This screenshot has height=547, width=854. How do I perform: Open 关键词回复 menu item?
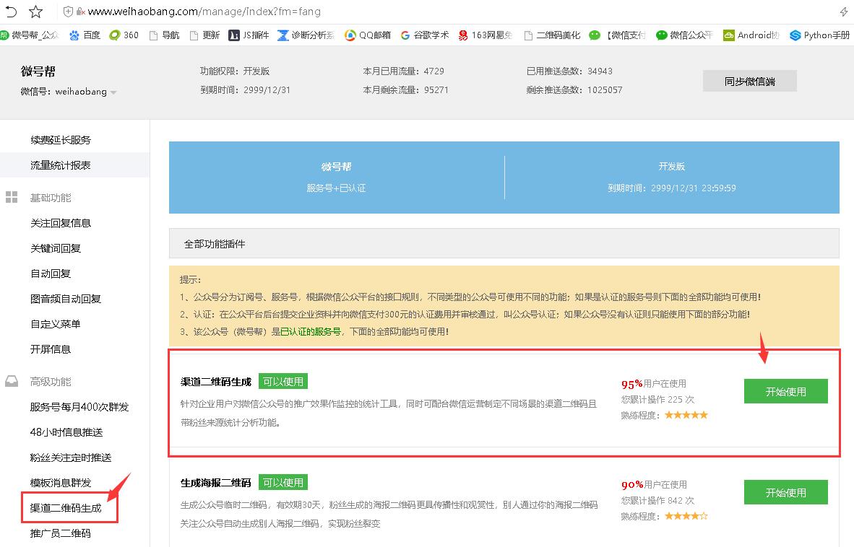point(56,248)
